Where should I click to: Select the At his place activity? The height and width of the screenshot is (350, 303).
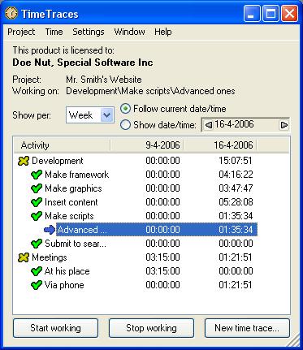tap(67, 271)
